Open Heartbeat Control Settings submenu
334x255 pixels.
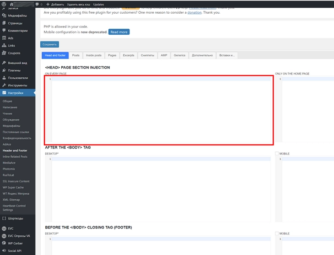[14, 208]
